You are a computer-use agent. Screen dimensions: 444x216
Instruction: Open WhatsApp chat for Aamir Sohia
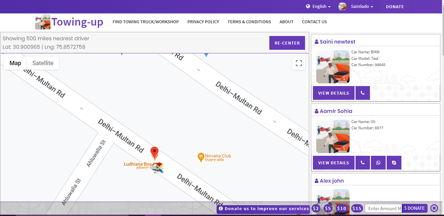(x=378, y=163)
